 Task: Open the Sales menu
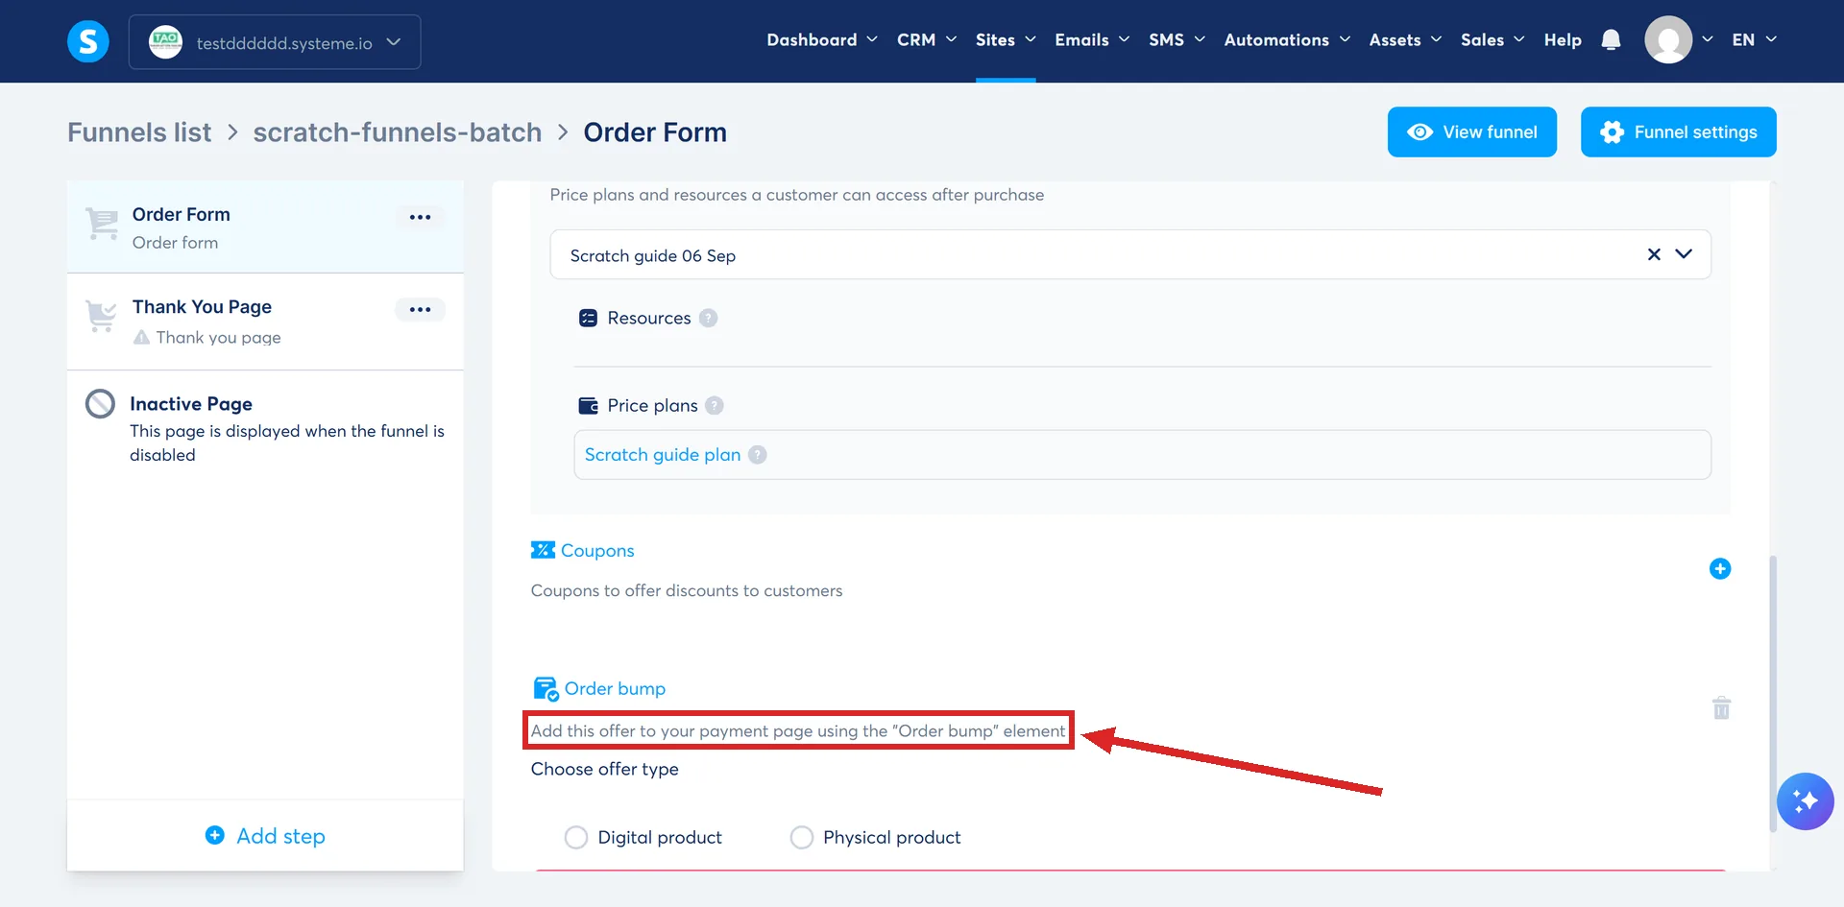(x=1492, y=39)
